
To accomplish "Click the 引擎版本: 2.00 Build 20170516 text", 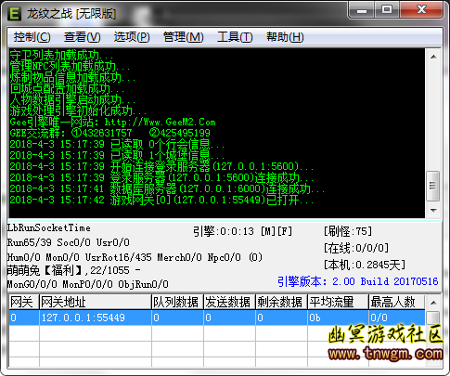I will click(358, 281).
